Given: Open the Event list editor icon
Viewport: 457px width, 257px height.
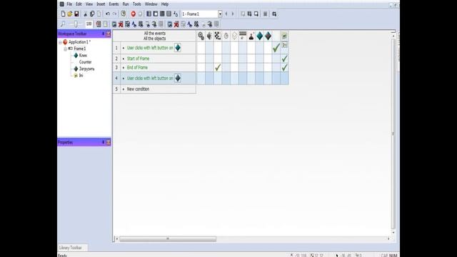Looking at the screenshot, I should coord(169,14).
